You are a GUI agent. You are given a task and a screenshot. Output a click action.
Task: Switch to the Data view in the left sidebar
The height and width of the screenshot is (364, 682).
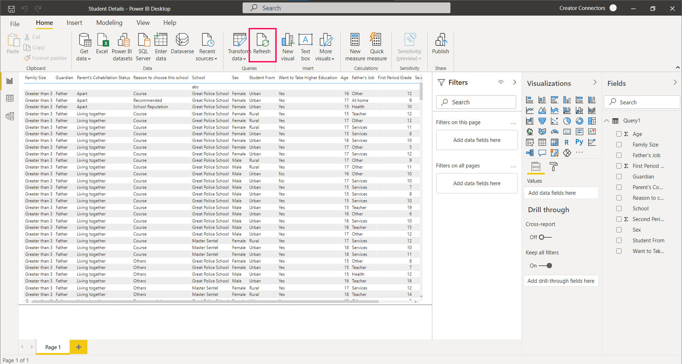pyautogui.click(x=10, y=98)
